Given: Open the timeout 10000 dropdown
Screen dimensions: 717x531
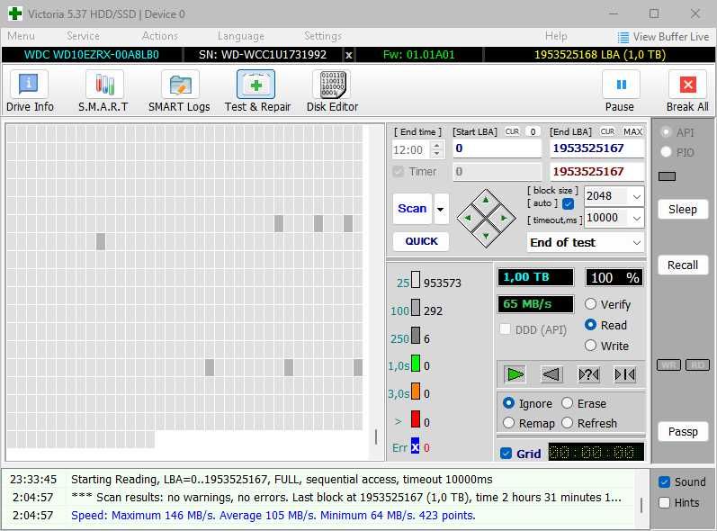Looking at the screenshot, I should 637,218.
